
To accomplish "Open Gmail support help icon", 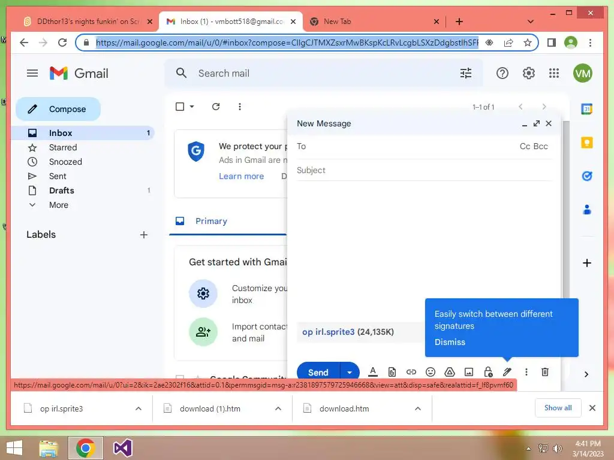I will click(x=502, y=73).
